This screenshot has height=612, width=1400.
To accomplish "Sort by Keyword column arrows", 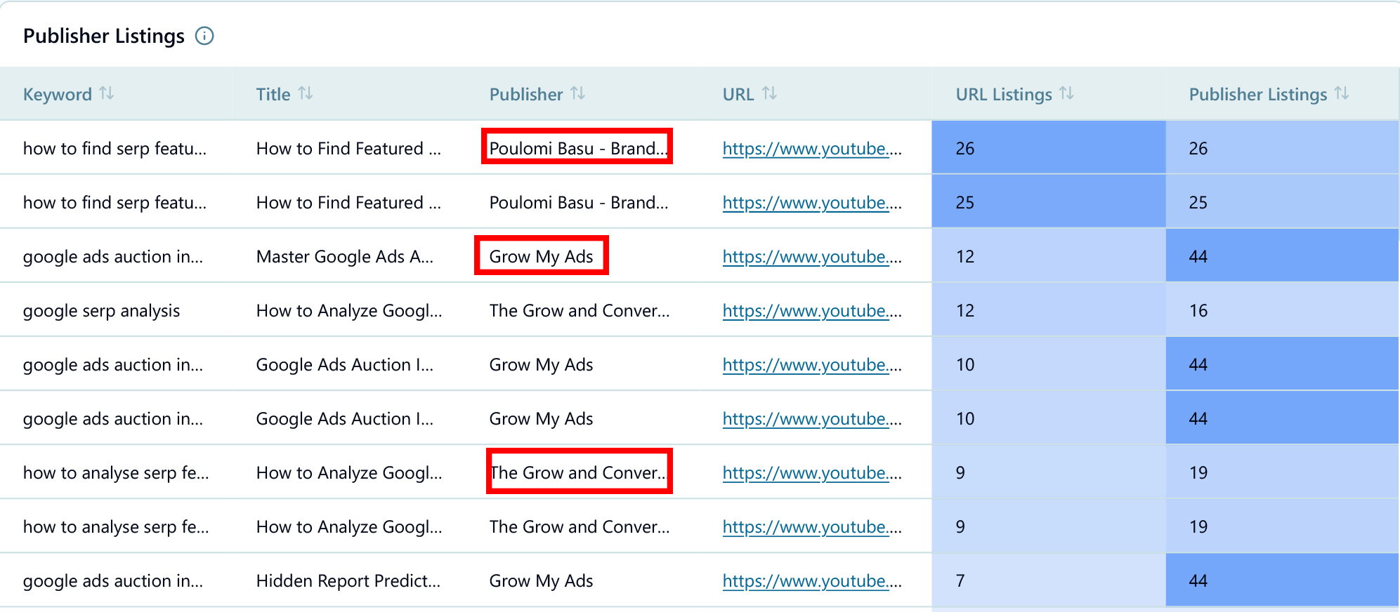I will pos(107,93).
